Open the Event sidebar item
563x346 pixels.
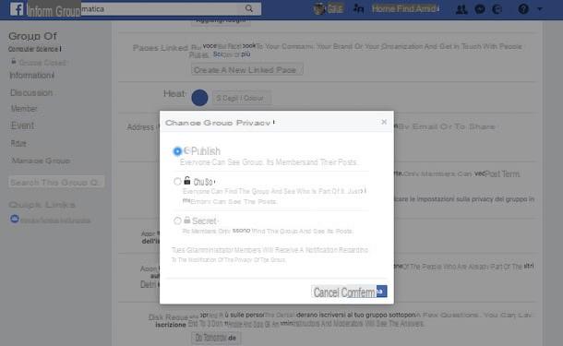(22, 125)
